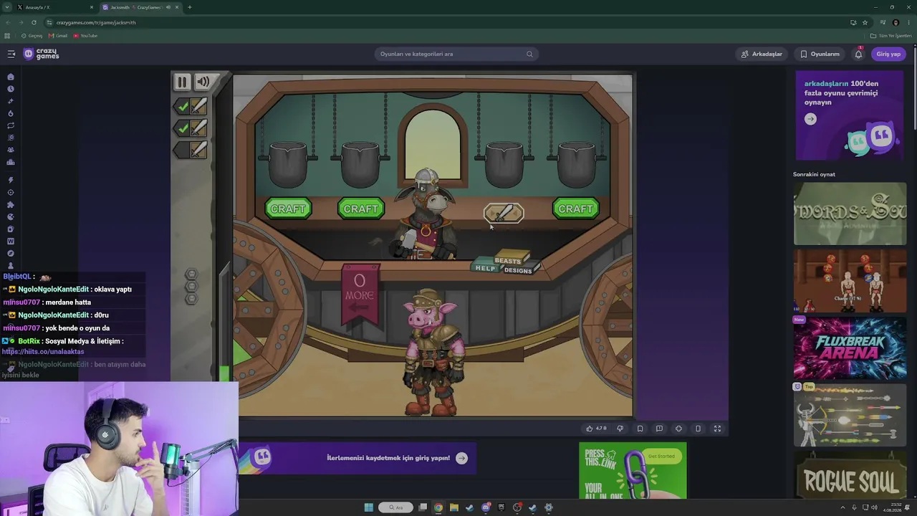Go to the home icon in sidebar
The width and height of the screenshot is (917, 516).
[11, 77]
